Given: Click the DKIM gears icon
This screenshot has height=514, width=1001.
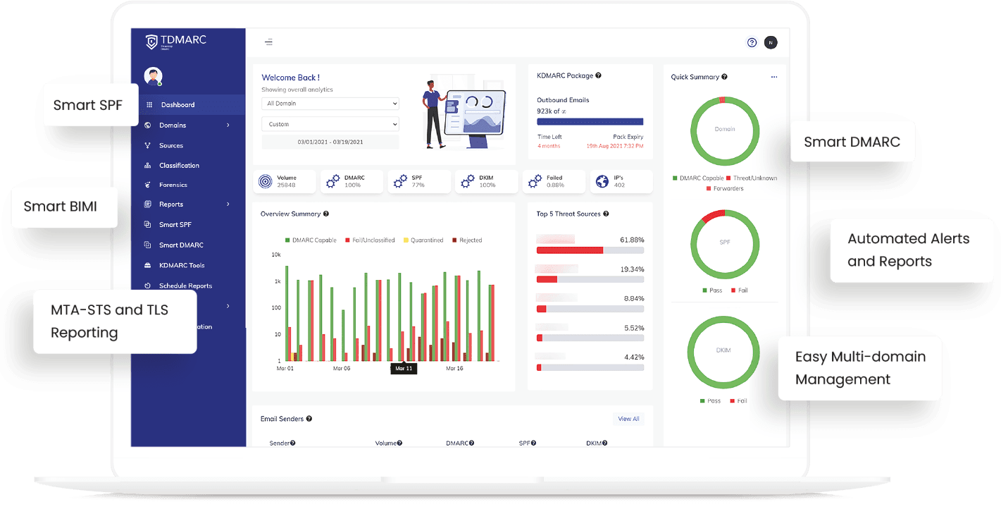Looking at the screenshot, I should pyautogui.click(x=467, y=181).
